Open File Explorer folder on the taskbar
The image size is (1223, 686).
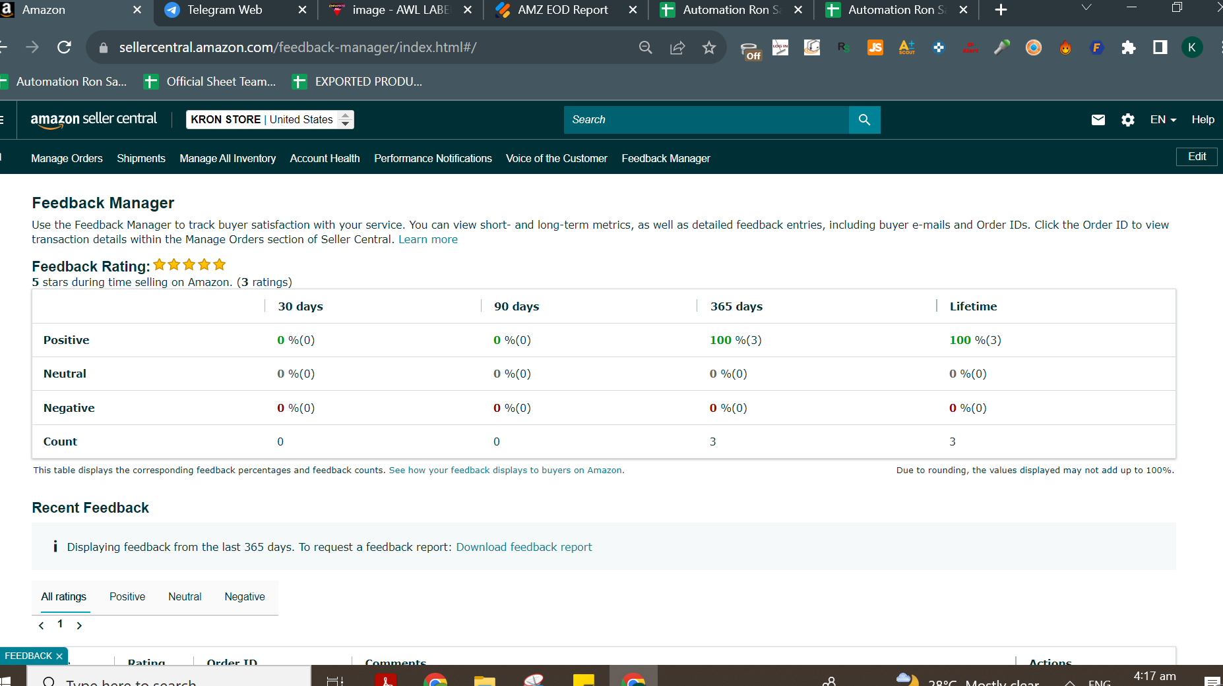tap(485, 680)
